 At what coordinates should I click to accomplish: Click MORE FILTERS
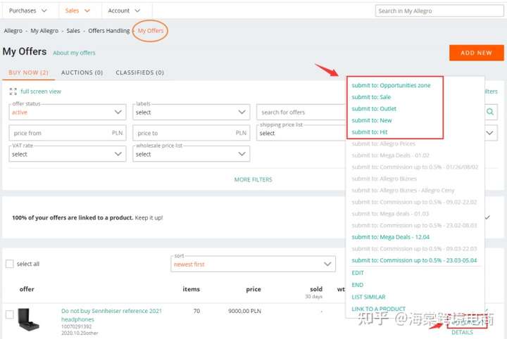254,179
